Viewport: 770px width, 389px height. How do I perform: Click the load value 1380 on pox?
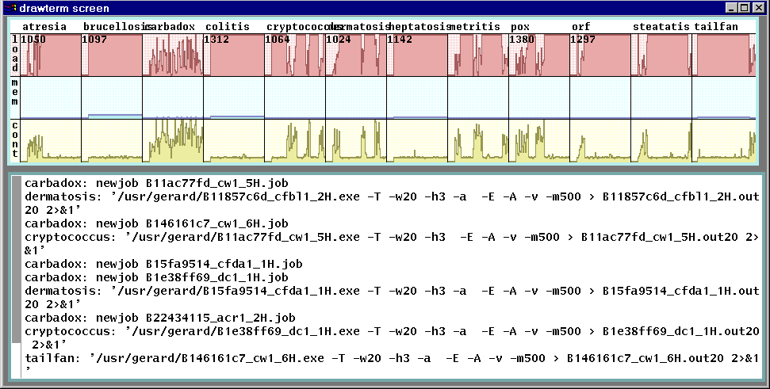pyautogui.click(x=522, y=40)
